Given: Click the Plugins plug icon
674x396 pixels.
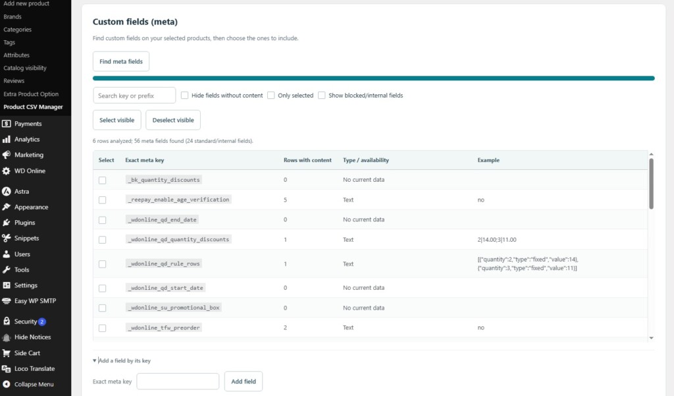Looking at the screenshot, I should click(x=7, y=223).
